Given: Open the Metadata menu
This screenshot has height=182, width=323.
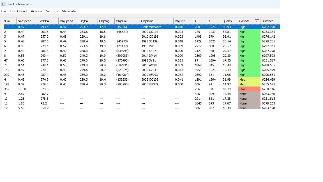Looking at the screenshot, I should coord(69,11).
